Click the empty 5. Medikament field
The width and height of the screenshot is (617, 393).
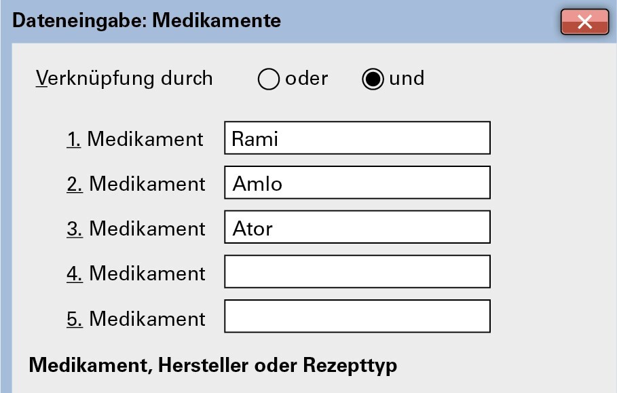(x=357, y=317)
